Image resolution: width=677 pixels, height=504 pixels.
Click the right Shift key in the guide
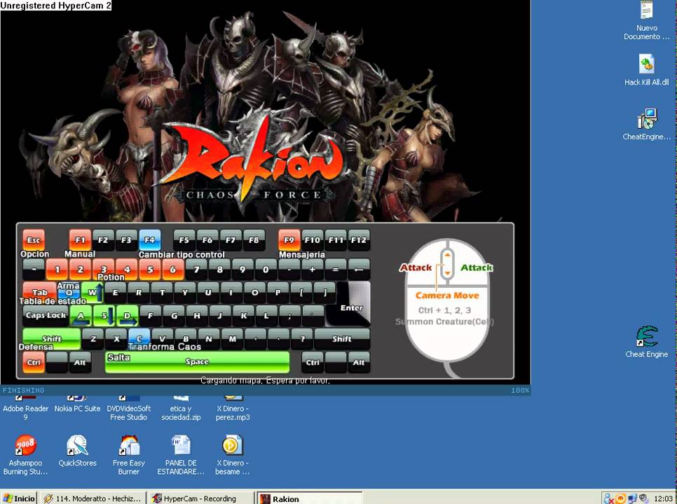click(x=342, y=338)
